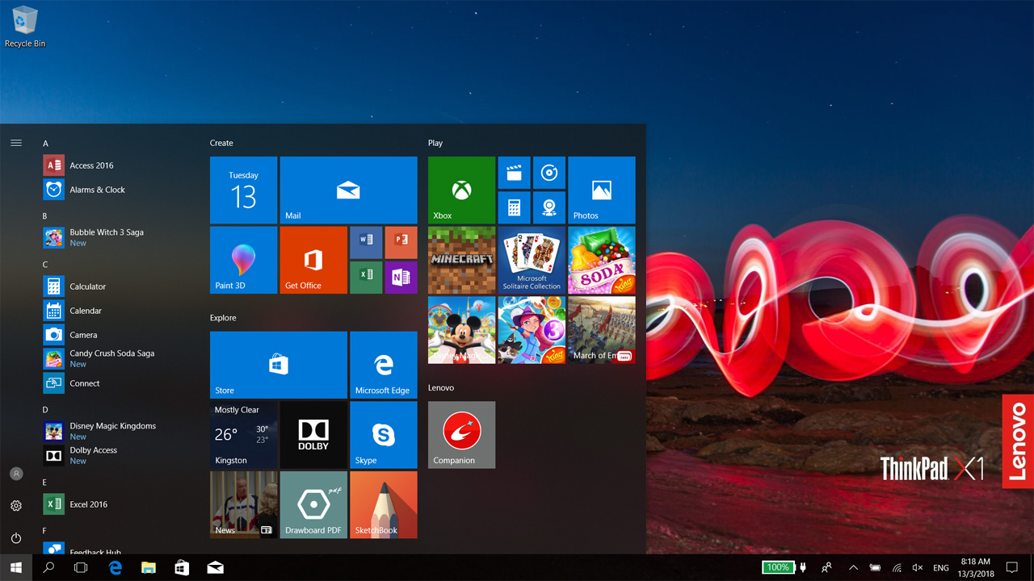This screenshot has width=1034, height=581.
Task: Select Calculator in the app list
Action: (x=87, y=286)
